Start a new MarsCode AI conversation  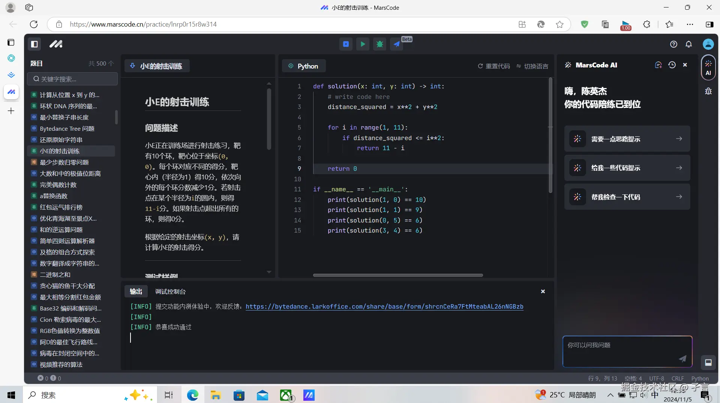click(658, 65)
